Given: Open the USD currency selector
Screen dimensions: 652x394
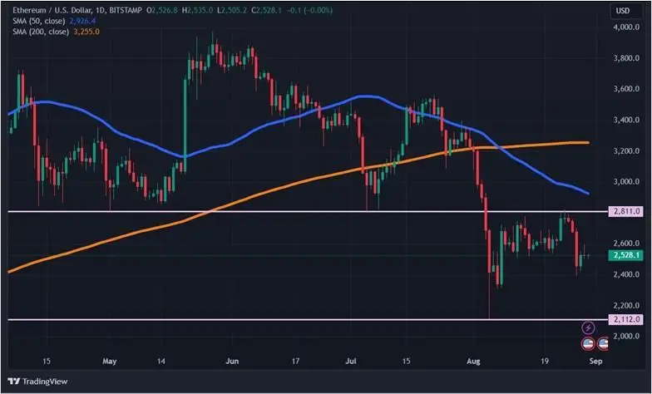Looking at the screenshot, I should pyautogui.click(x=622, y=11).
